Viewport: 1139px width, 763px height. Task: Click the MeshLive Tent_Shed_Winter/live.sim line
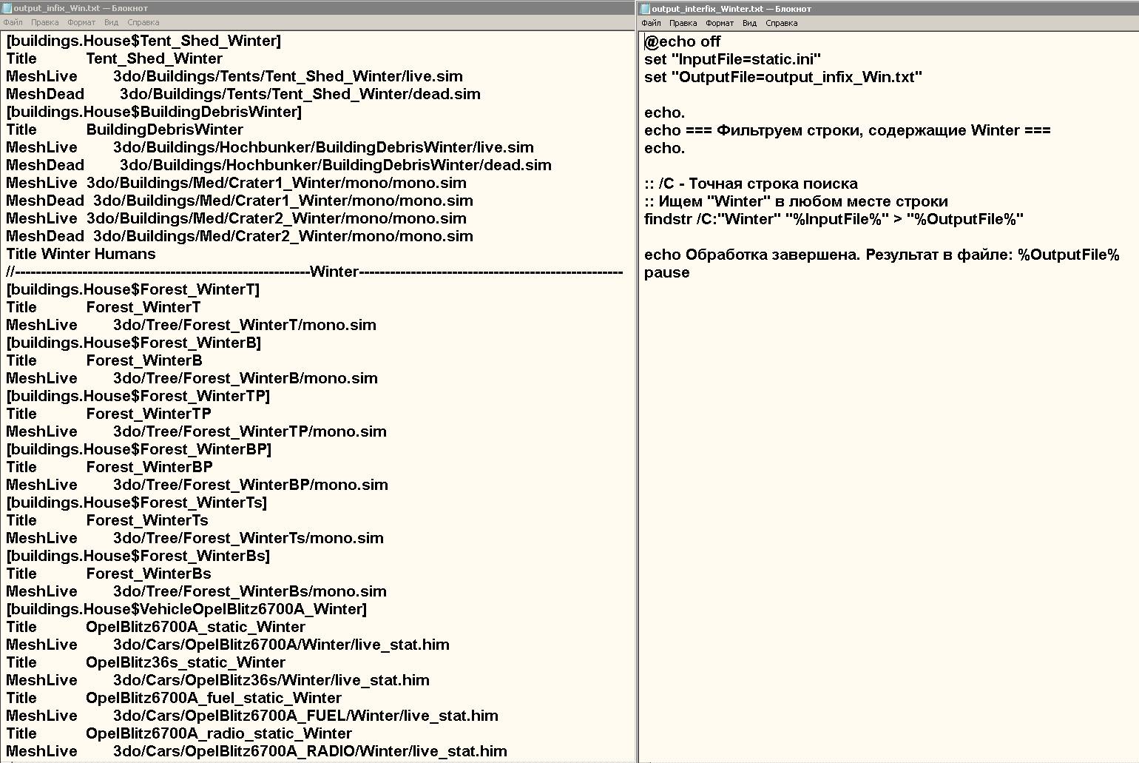click(234, 76)
